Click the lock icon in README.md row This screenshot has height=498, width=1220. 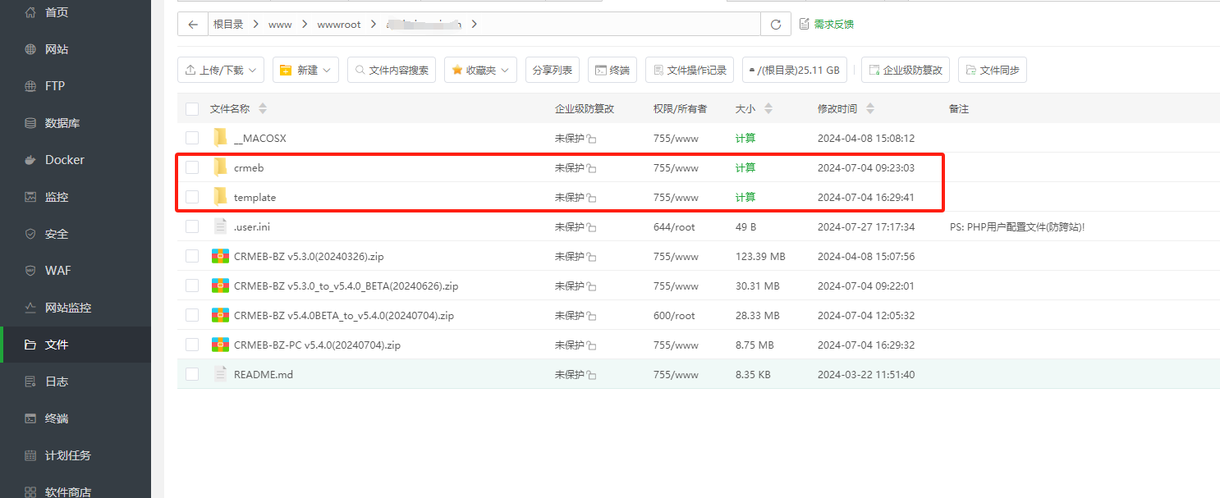592,375
